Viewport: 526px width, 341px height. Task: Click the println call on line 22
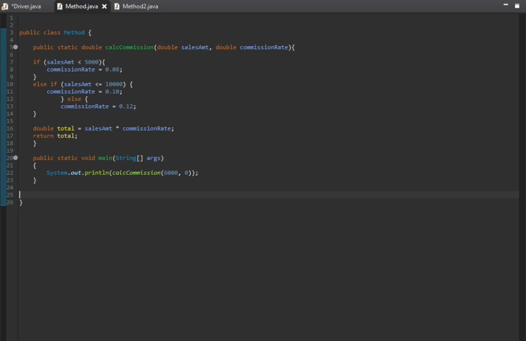(x=95, y=173)
